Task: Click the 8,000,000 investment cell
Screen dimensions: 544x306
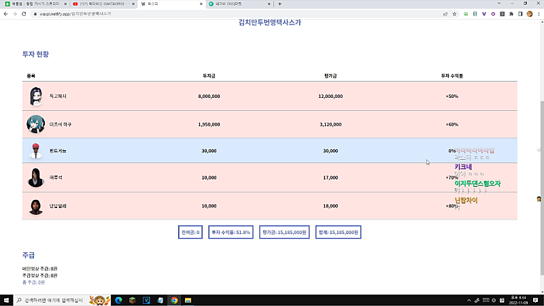Action: click(x=209, y=96)
